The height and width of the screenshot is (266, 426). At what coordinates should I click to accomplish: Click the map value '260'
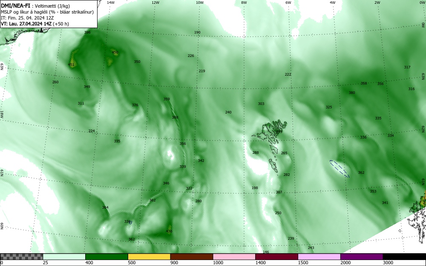[55, 82]
